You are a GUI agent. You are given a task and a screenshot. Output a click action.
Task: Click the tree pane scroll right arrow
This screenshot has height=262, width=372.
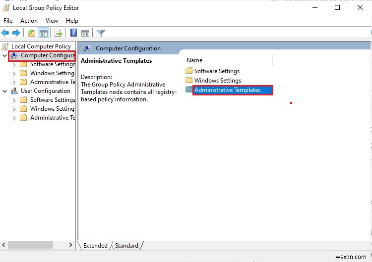point(70,245)
